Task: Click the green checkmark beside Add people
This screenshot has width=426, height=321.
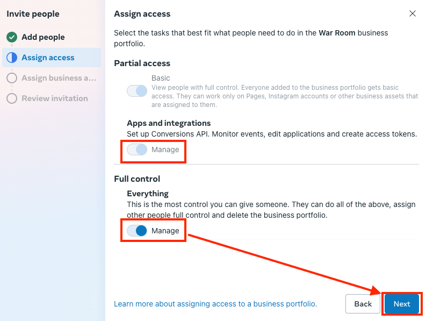Action: pos(12,37)
